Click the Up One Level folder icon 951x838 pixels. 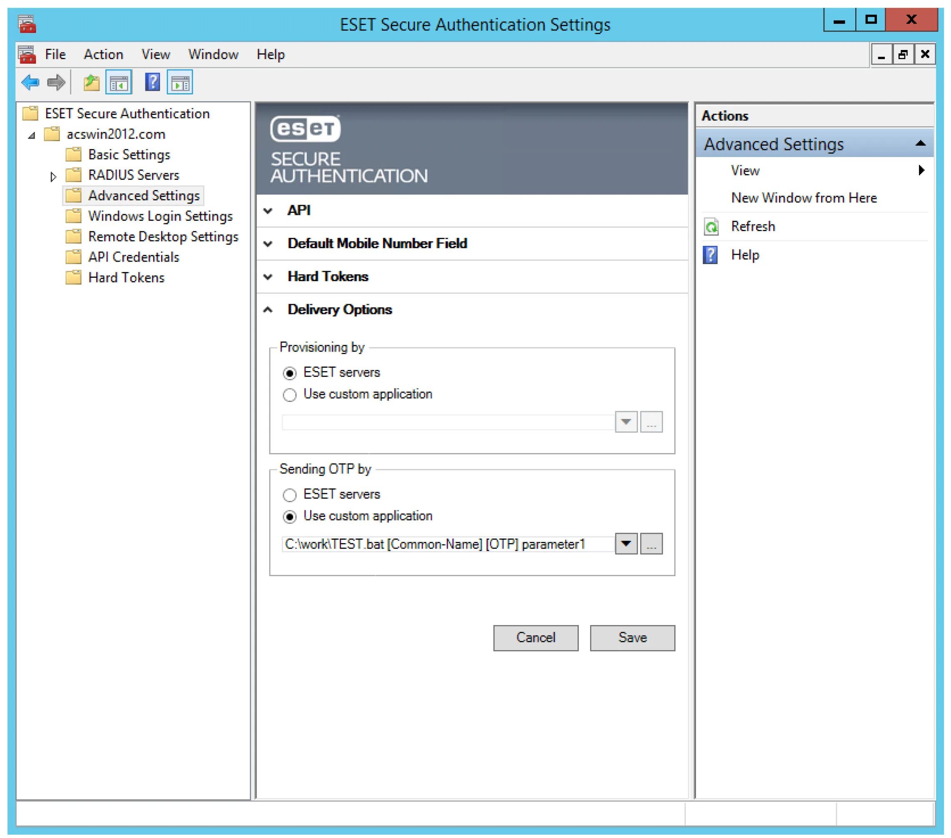pyautogui.click(x=91, y=83)
